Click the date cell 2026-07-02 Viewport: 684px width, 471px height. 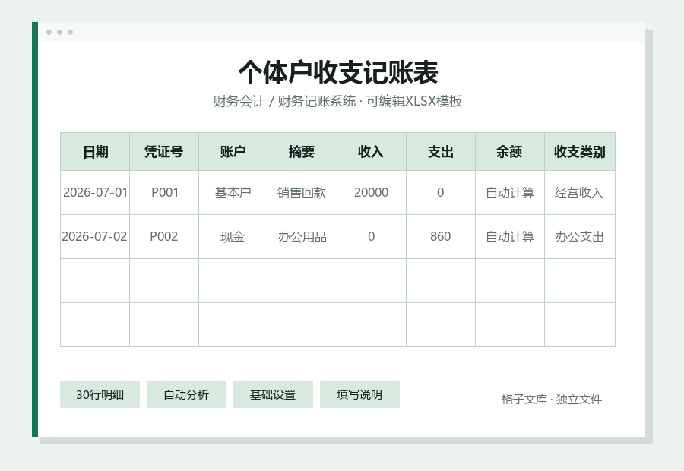point(95,237)
